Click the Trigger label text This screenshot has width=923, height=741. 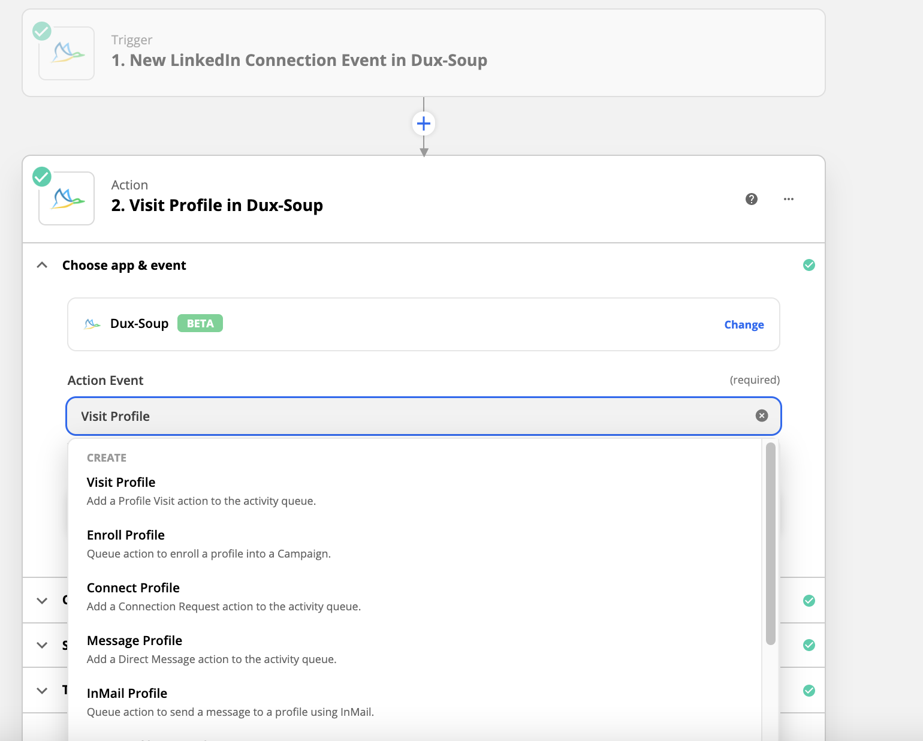132,40
